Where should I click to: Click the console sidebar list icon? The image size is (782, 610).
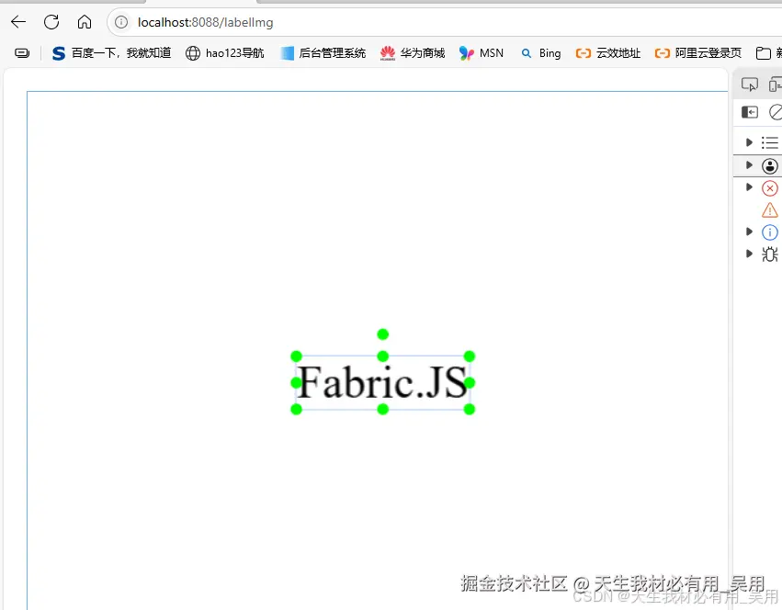tap(770, 142)
